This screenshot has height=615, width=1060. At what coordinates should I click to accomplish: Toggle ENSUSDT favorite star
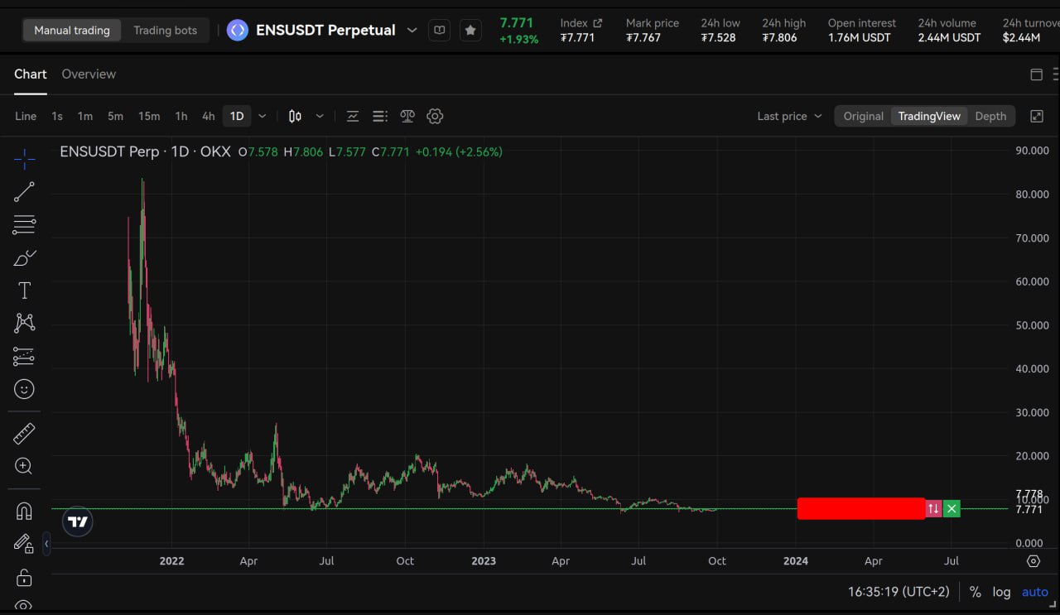point(470,31)
